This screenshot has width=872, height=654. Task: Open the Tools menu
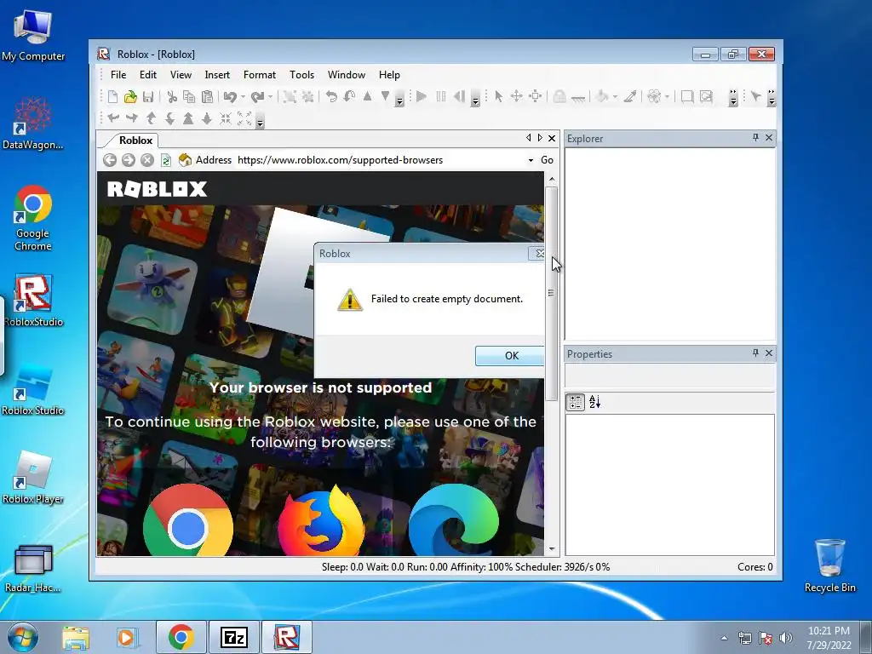[x=301, y=75]
